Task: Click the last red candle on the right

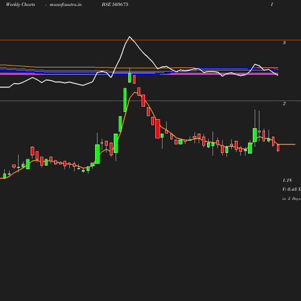Action: point(278,147)
